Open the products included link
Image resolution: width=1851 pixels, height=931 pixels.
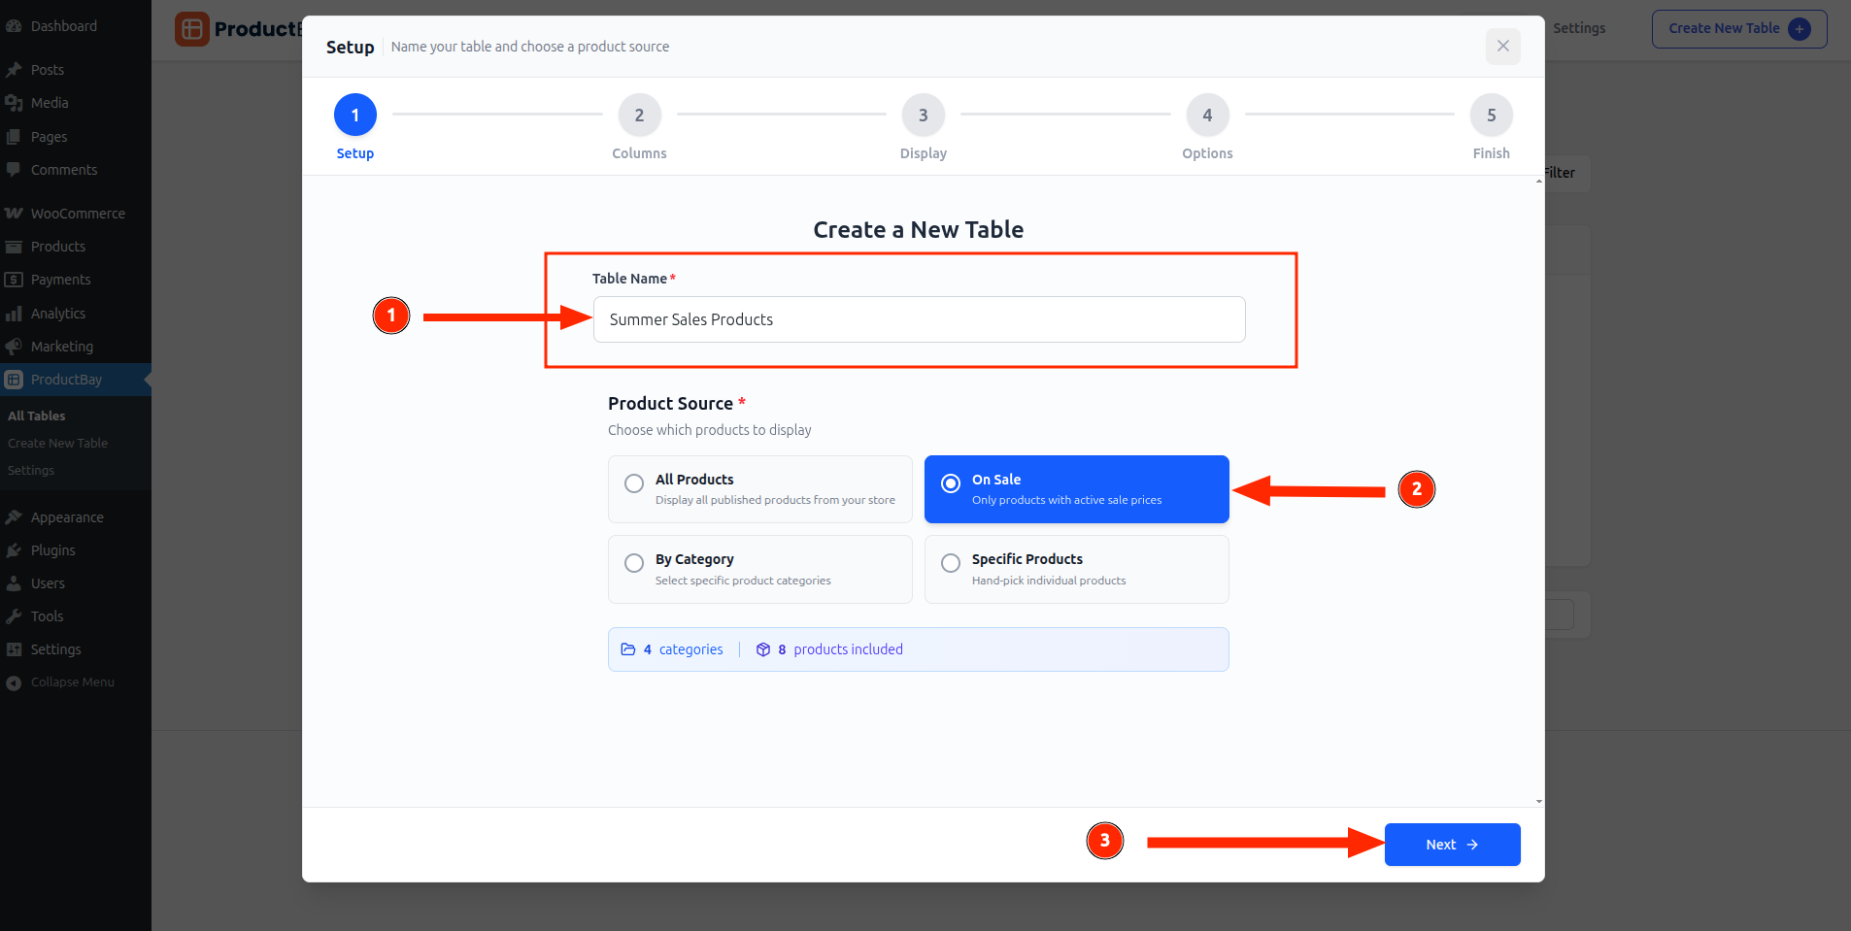point(848,648)
